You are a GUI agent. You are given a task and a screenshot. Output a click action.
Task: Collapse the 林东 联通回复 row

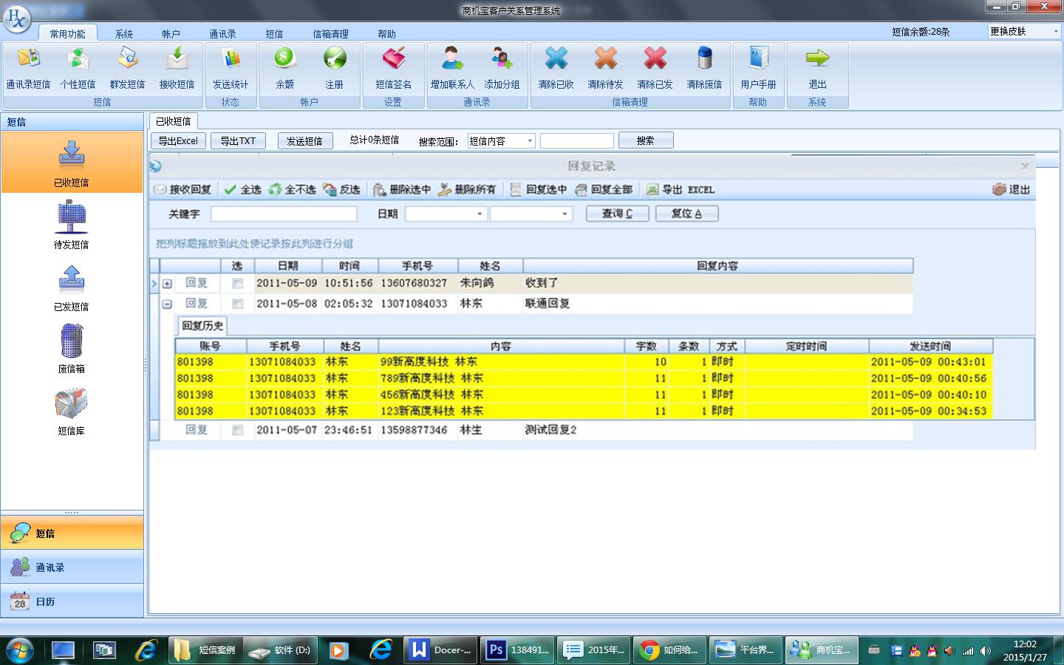pyautogui.click(x=167, y=304)
